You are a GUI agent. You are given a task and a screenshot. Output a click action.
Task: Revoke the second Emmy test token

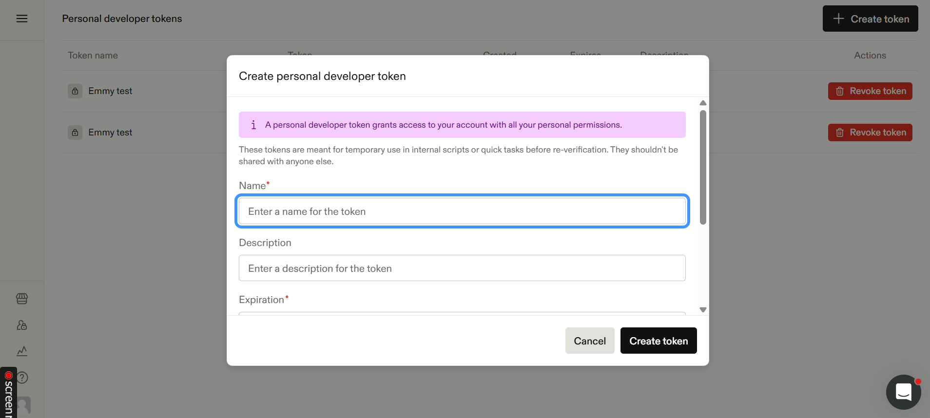(870, 133)
